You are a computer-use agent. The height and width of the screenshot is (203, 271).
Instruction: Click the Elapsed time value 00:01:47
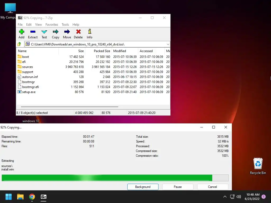[89, 137]
